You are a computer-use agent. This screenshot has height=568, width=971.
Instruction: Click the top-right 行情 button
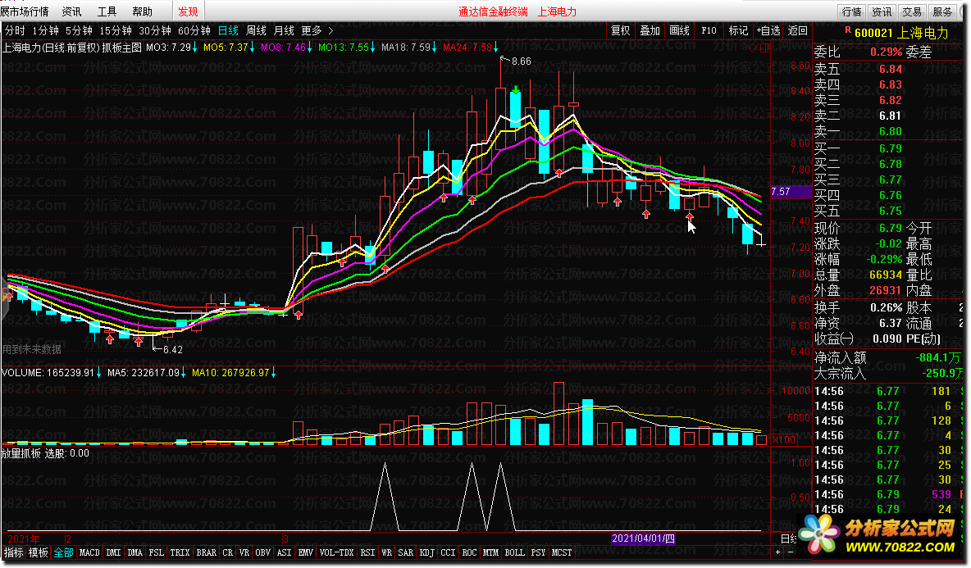point(851,11)
